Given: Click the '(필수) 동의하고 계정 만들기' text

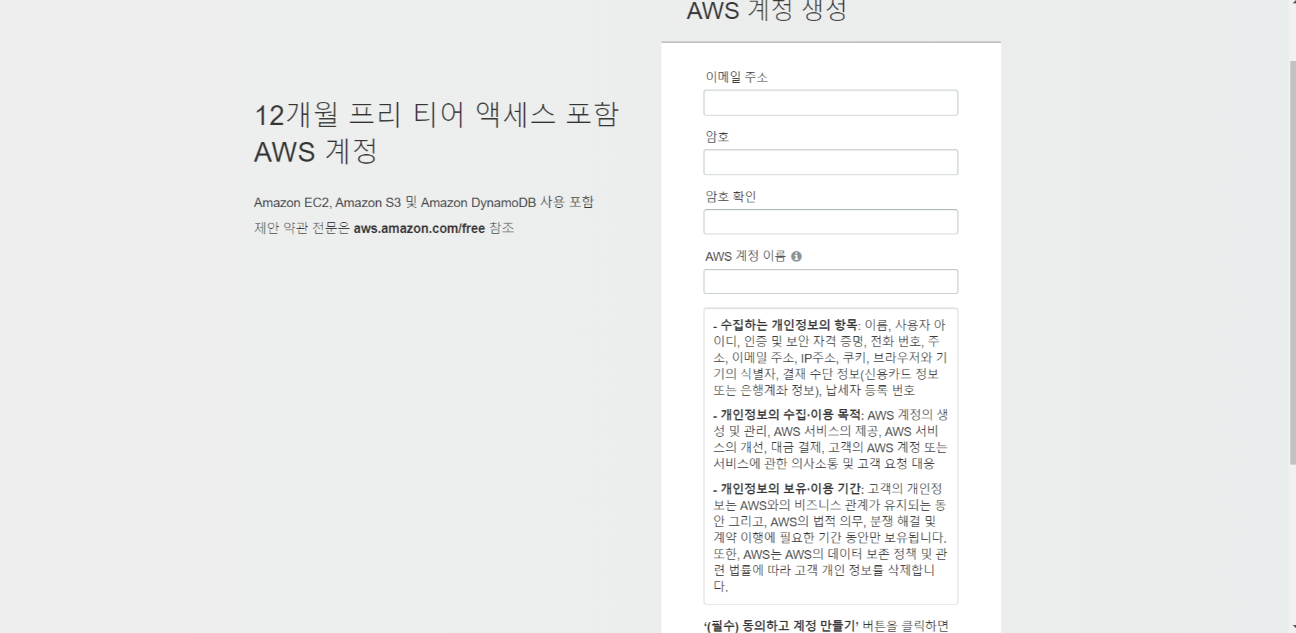Looking at the screenshot, I should pos(781,626).
